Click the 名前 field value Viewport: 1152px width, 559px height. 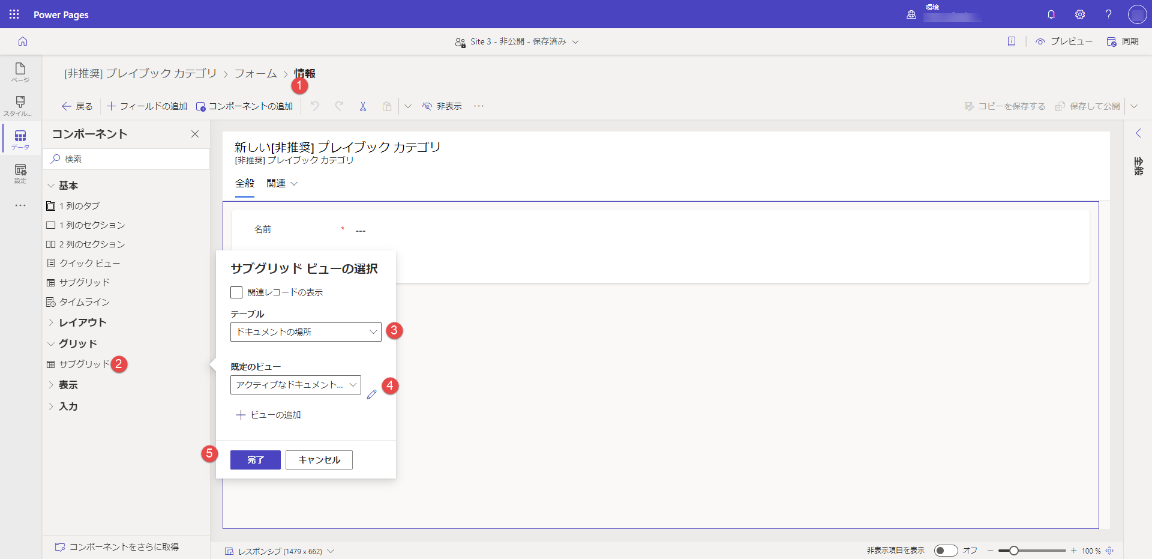coord(361,231)
